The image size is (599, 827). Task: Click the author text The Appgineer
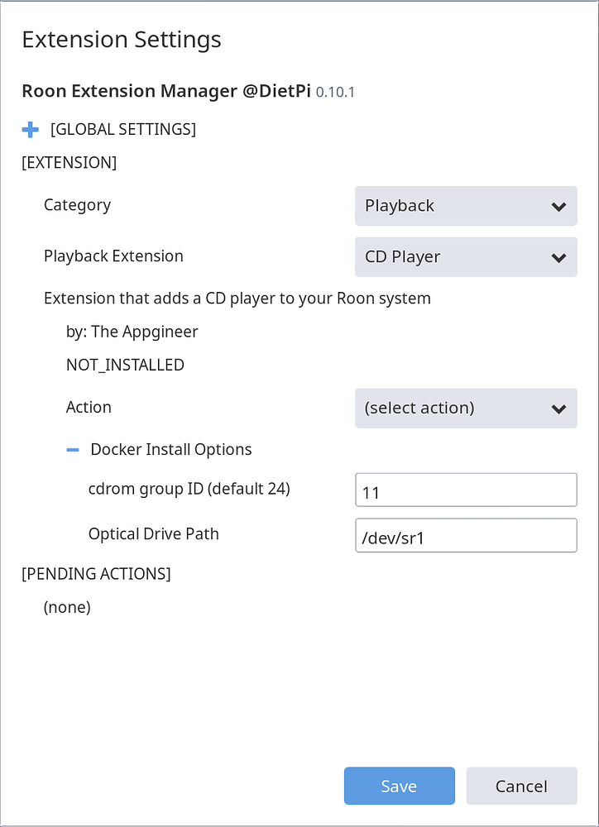[132, 332]
